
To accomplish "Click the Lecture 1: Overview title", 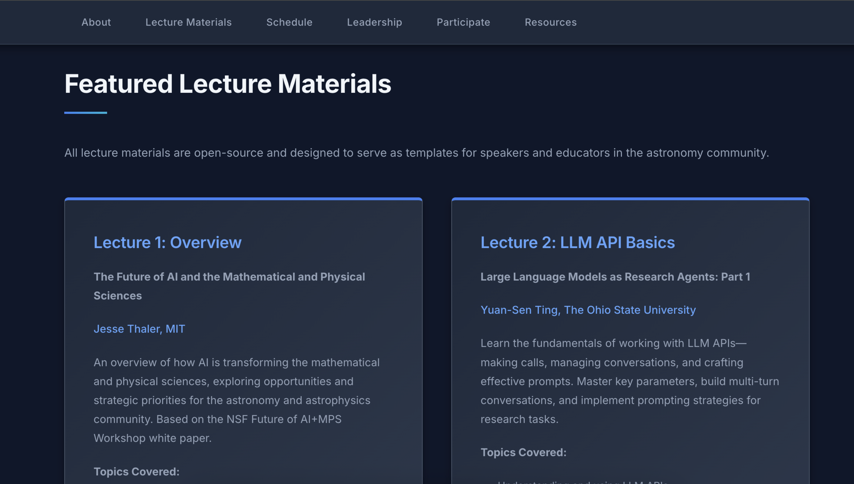I will coord(168,242).
